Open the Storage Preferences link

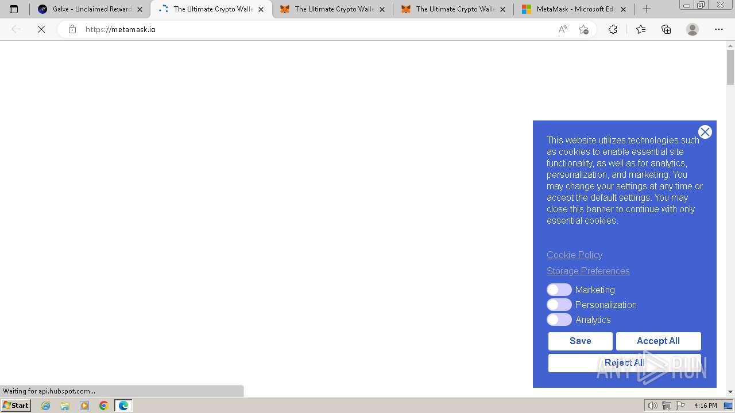[588, 271]
